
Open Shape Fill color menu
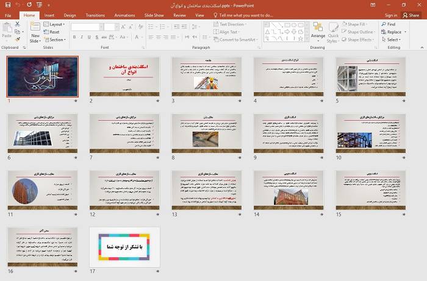(x=355, y=24)
